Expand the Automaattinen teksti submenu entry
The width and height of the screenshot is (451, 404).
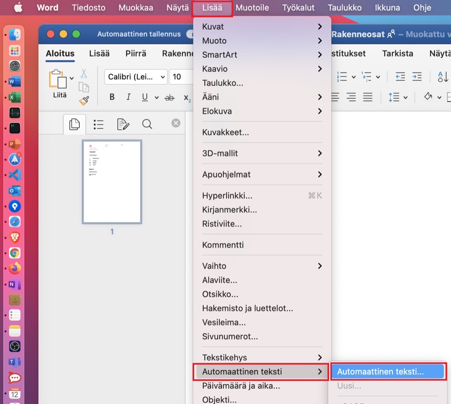coord(262,371)
